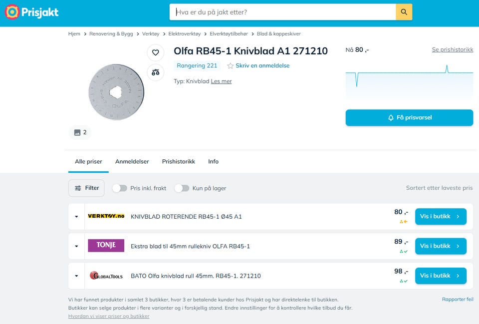Go to Hjem breadcrumb
The image size is (479, 324).
tap(74, 33)
